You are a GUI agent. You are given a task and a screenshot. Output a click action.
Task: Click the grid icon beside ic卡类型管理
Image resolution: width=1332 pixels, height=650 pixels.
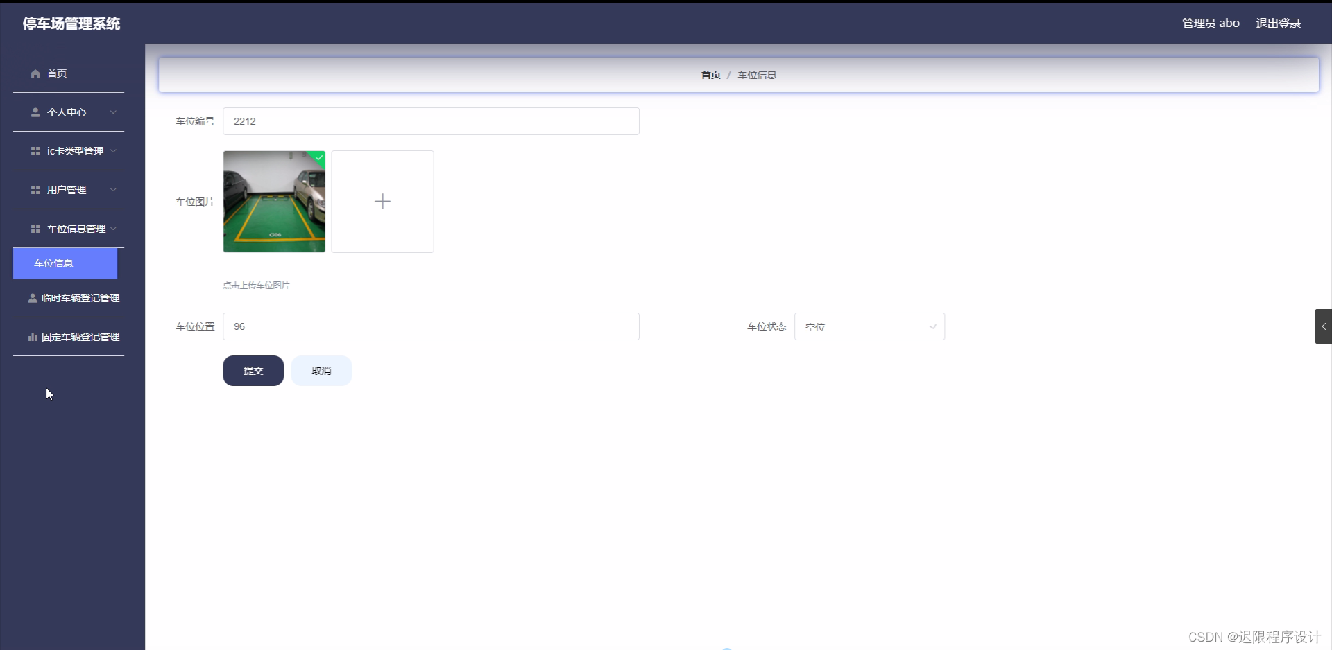35,151
